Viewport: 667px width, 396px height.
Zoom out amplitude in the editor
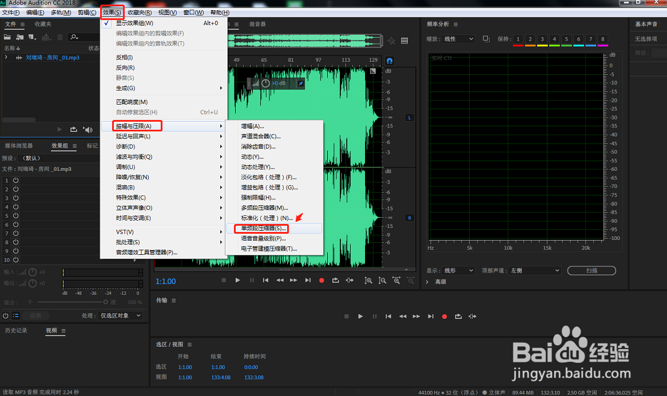383,281
